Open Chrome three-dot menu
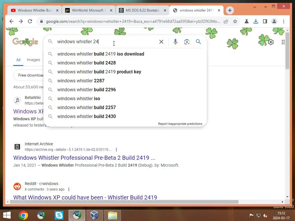This screenshot has height=221, width=295. pos(283,21)
